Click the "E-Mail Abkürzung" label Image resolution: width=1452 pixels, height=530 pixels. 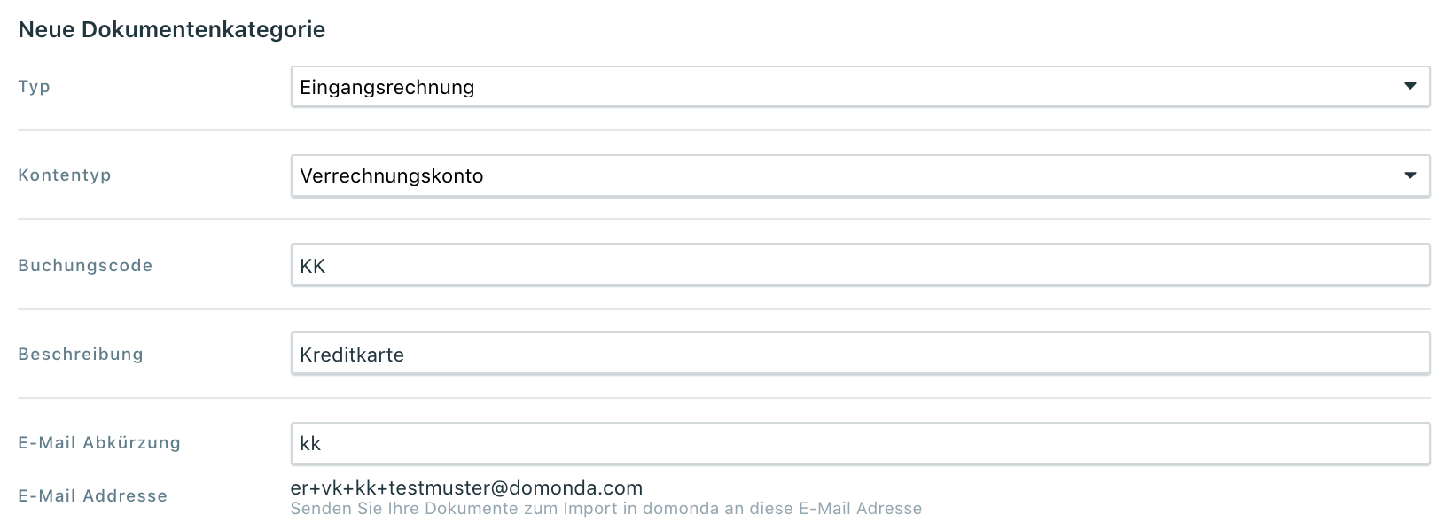click(99, 443)
